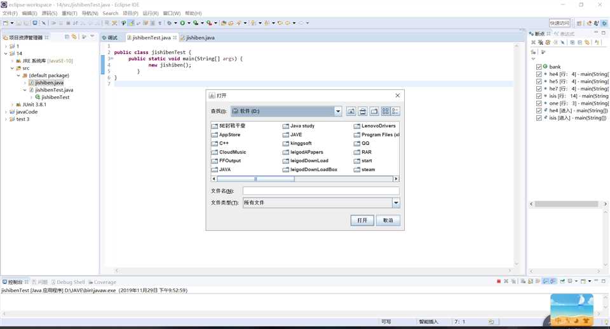Open the 文件类型 dropdown arrow
610x329 pixels.
(396, 202)
